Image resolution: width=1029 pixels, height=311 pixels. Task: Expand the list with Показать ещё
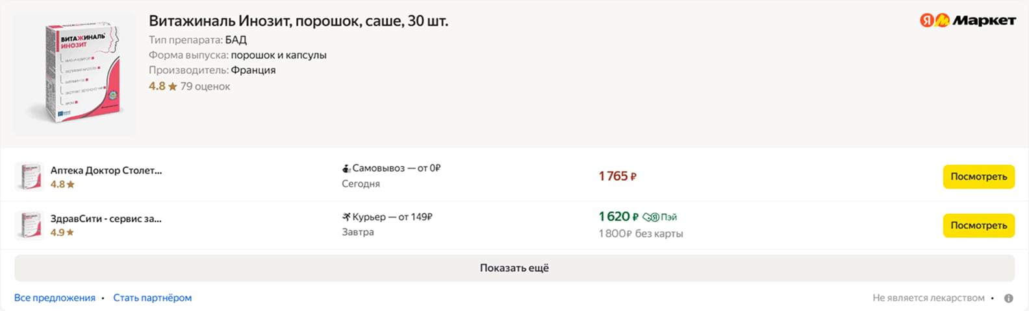[514, 268]
